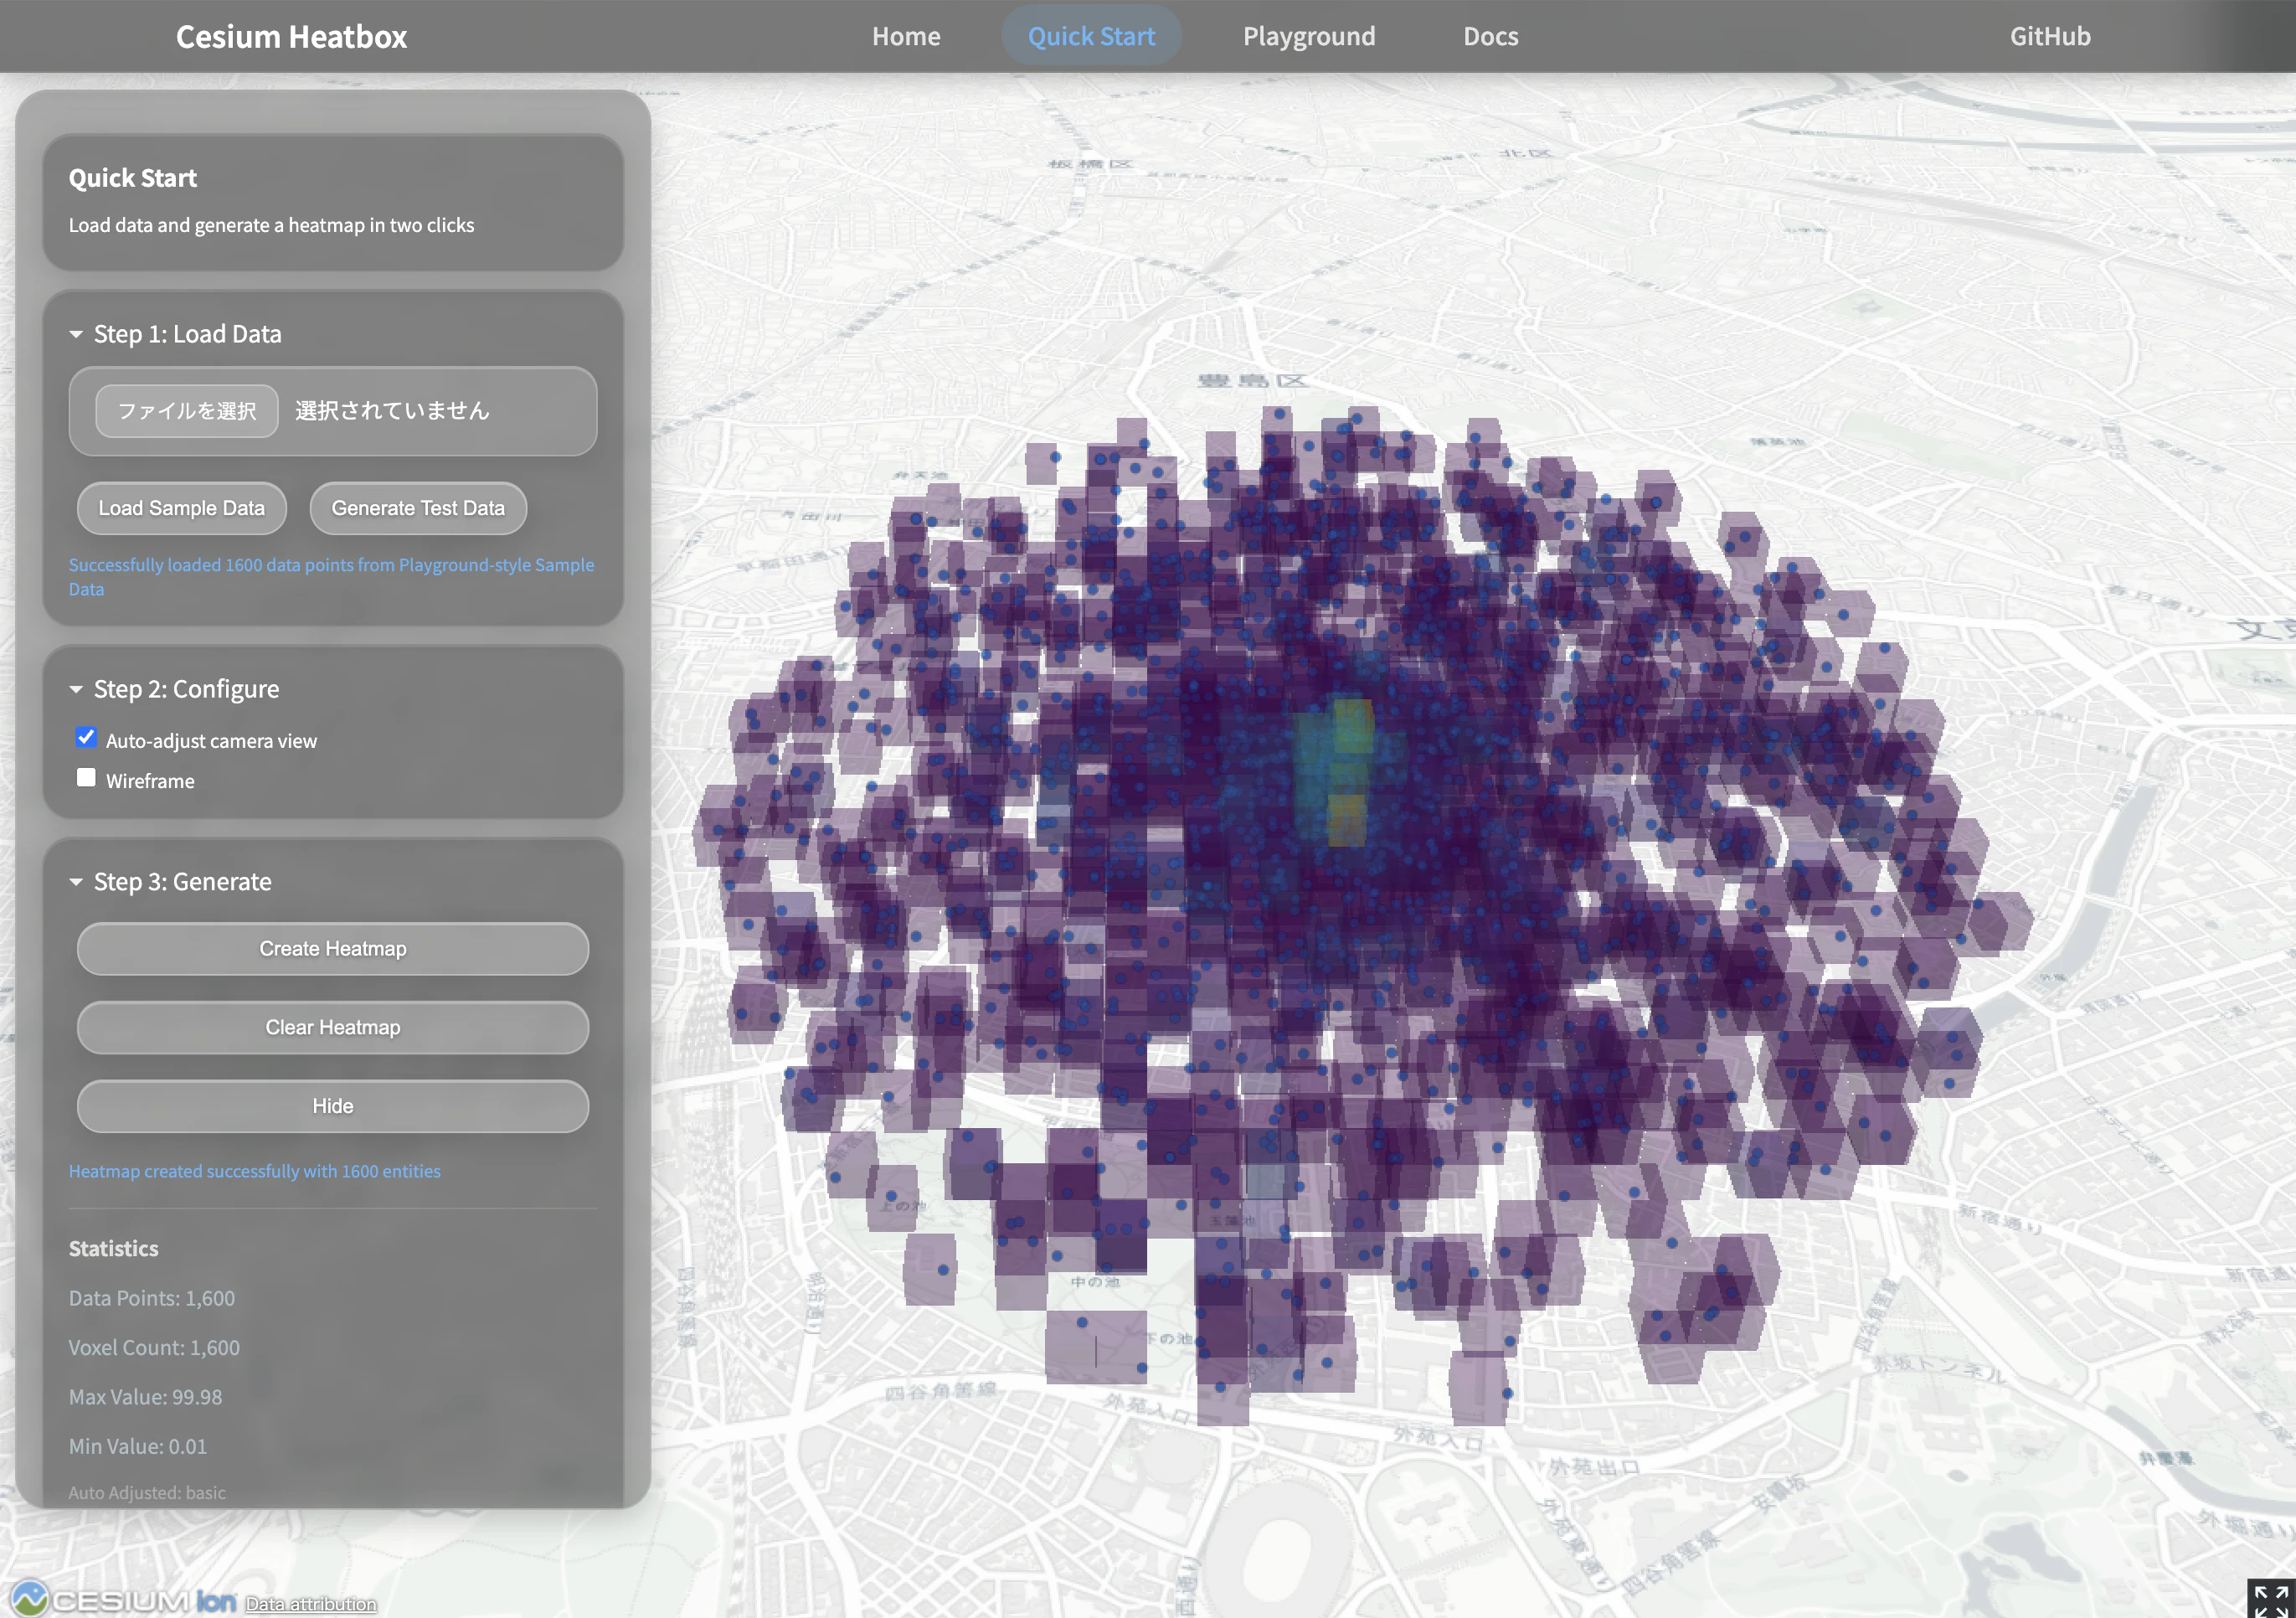Viewport: 2296px width, 1618px height.
Task: Click the 'Data Points: 1,600' statistic
Action: 152,1298
